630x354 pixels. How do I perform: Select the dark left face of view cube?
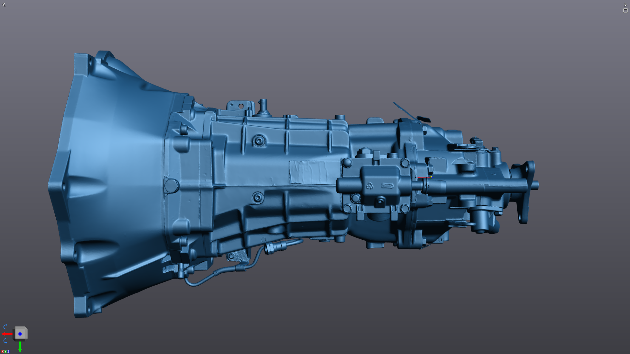click(14, 334)
